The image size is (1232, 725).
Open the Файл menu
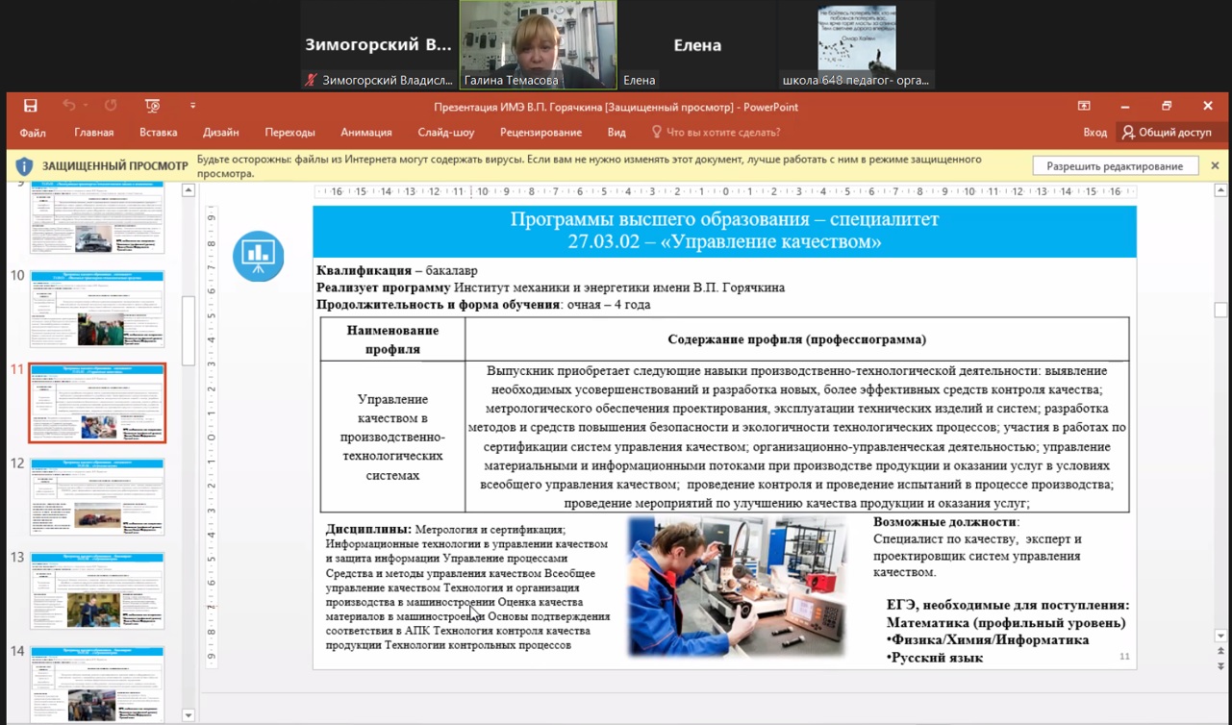point(33,133)
